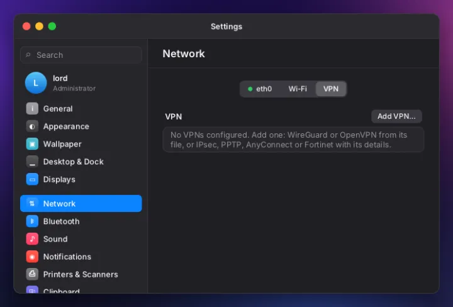Open Bluetooth settings label
This screenshot has height=307, width=453.
coord(61,221)
